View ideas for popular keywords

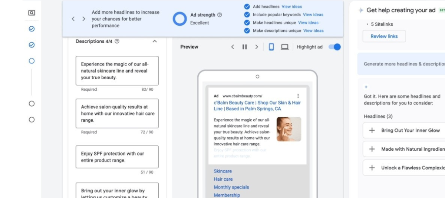pos(313,15)
